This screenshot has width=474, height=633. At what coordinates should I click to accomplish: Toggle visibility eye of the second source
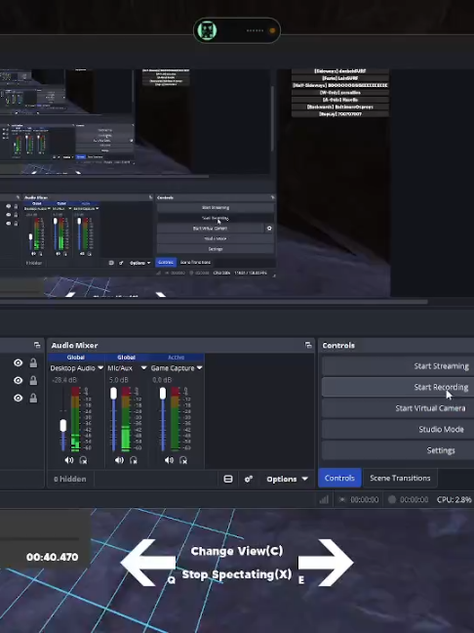pos(18,380)
